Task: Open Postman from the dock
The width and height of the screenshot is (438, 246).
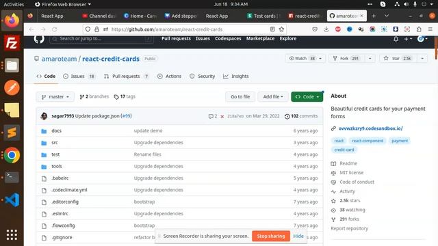Action: (x=12, y=87)
